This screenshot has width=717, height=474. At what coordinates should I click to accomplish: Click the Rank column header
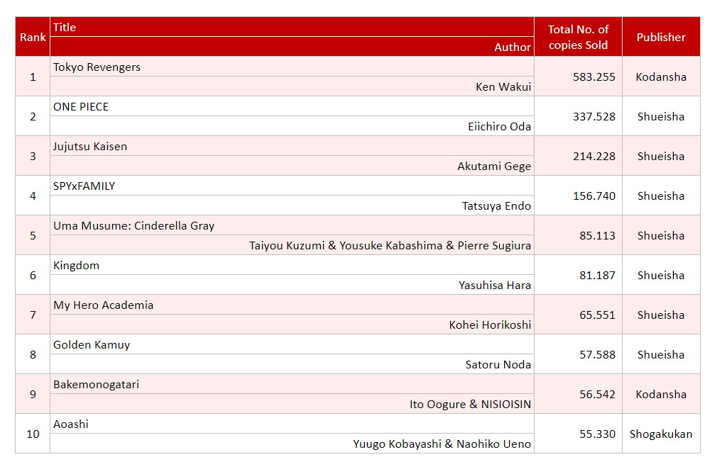pos(33,37)
